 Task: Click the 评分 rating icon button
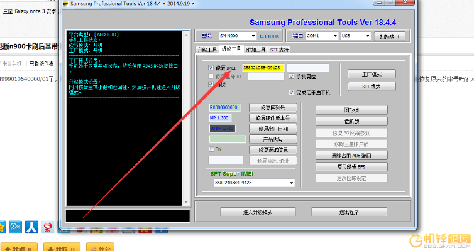tap(100, 248)
